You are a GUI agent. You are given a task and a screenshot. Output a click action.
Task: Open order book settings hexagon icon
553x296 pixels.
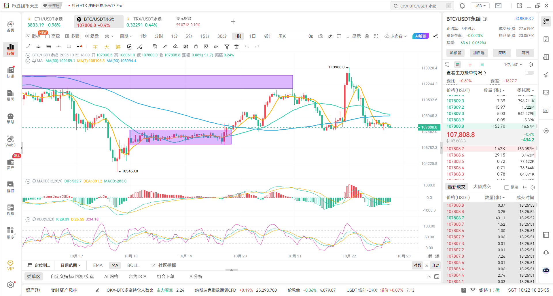click(531, 65)
